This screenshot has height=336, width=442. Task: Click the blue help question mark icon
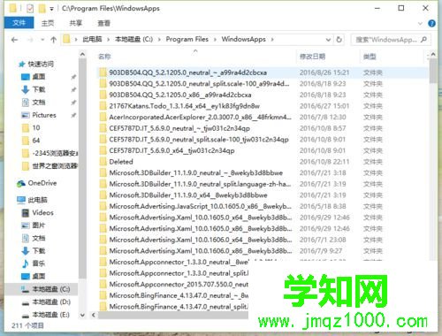coord(431,23)
